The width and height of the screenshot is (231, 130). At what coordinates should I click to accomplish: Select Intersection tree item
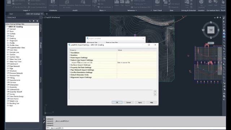(14, 85)
